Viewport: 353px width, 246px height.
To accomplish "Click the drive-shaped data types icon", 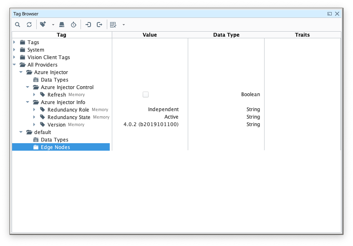I will click(62, 25).
